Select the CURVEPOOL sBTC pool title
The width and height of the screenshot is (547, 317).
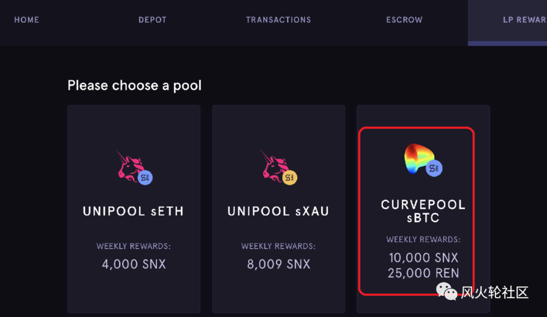(423, 211)
